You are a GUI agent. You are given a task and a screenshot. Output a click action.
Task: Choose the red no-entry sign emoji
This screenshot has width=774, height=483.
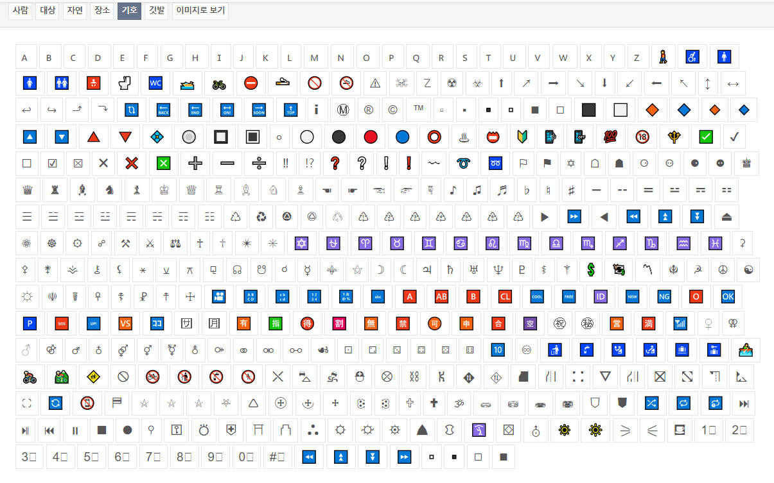coord(251,83)
